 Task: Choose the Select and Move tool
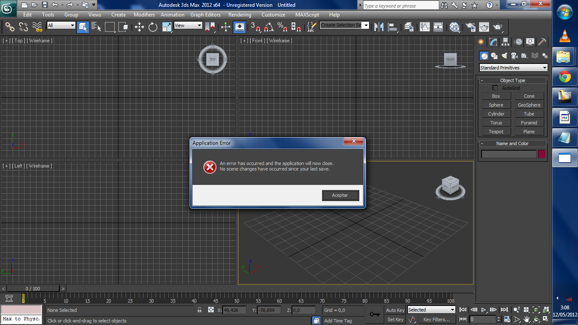click(x=139, y=27)
